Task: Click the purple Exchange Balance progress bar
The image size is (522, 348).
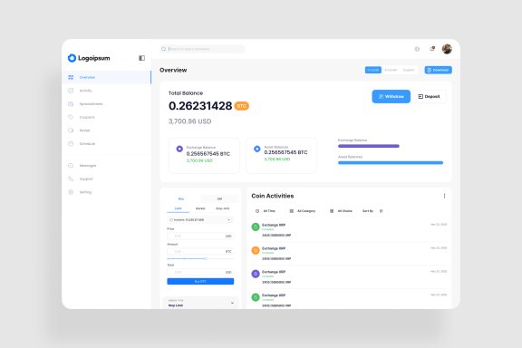Action: click(369, 146)
